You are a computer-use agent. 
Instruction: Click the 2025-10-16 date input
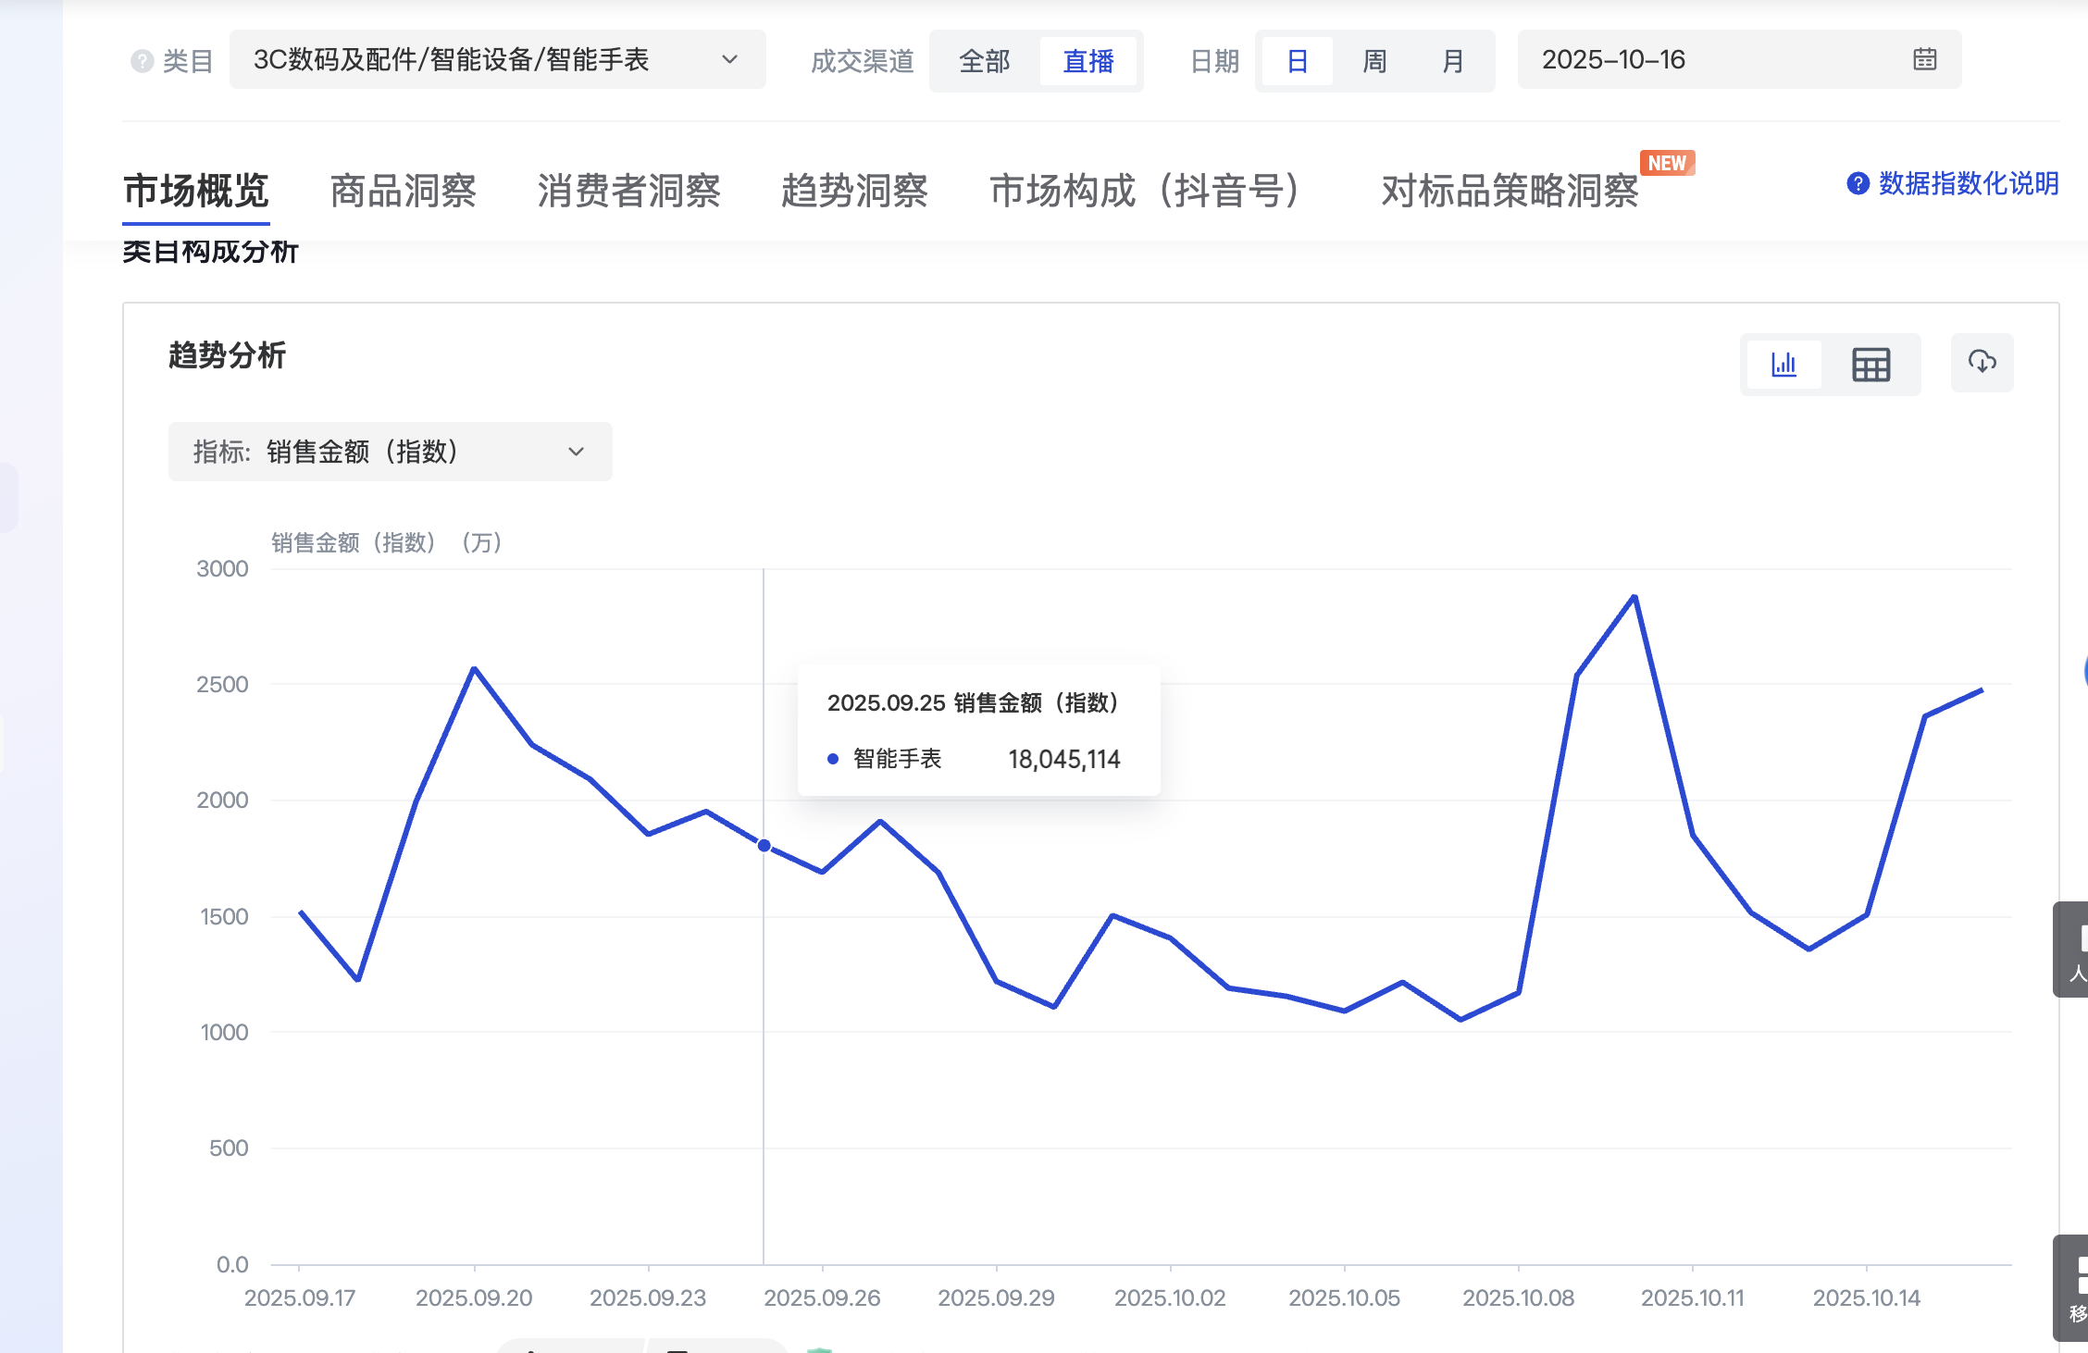pyautogui.click(x=1739, y=59)
